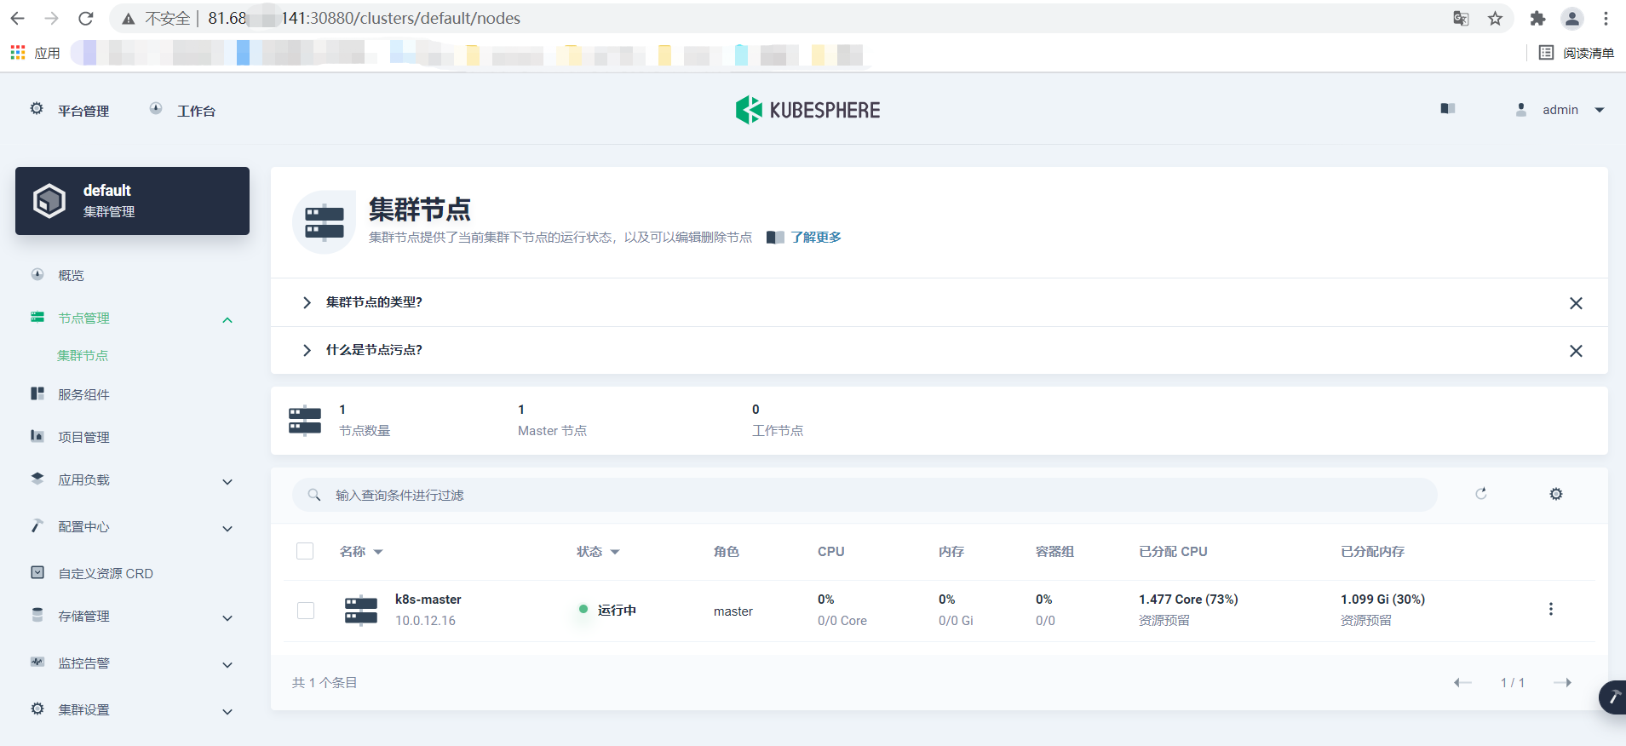Click the browser address bar URL

coord(365,18)
